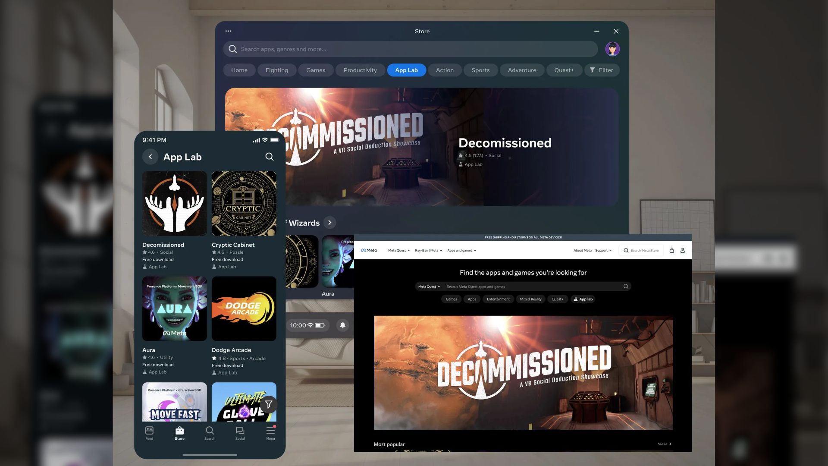Select the Quest+ tab in Store window
This screenshot has height=466, width=828.
(x=564, y=70)
